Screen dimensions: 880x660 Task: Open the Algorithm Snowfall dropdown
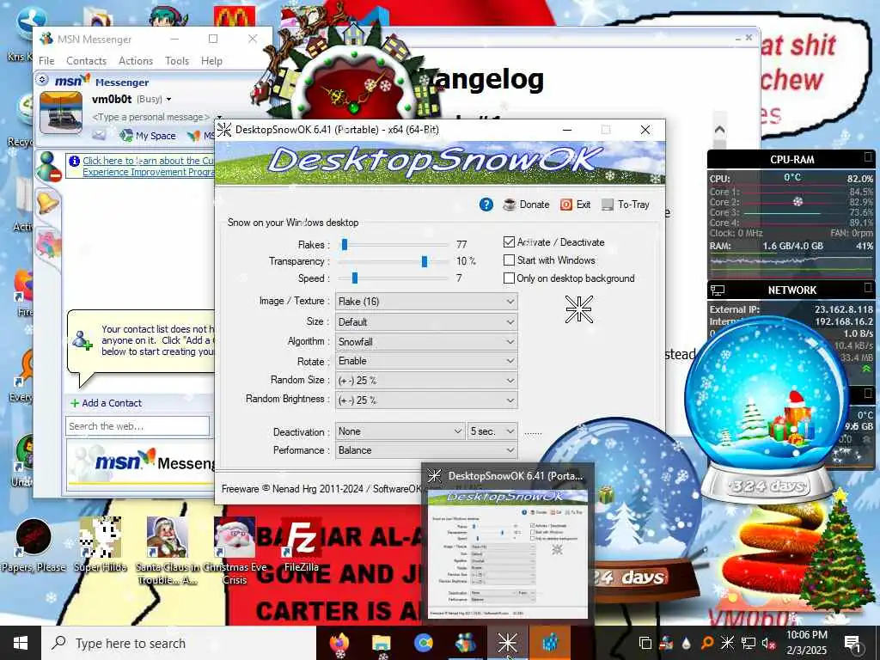(426, 342)
